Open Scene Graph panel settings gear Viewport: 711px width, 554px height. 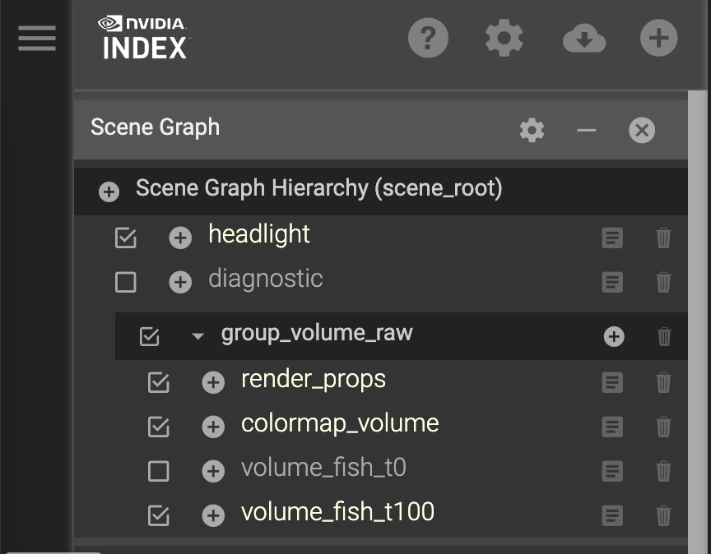532,130
